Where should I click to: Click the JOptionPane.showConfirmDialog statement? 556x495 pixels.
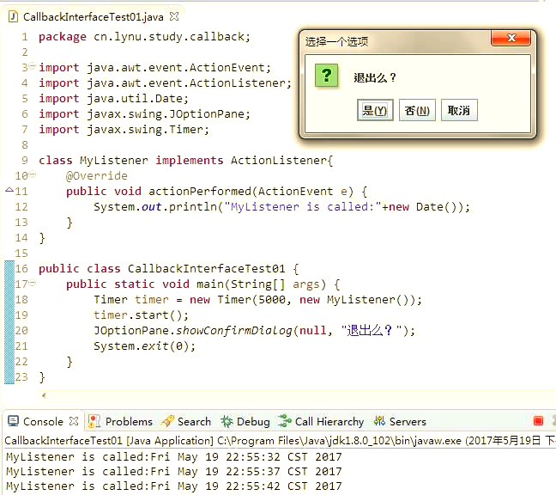point(254,331)
